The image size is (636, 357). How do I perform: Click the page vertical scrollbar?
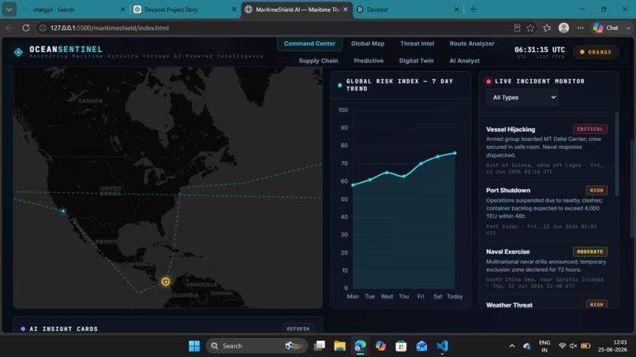(x=633, y=188)
